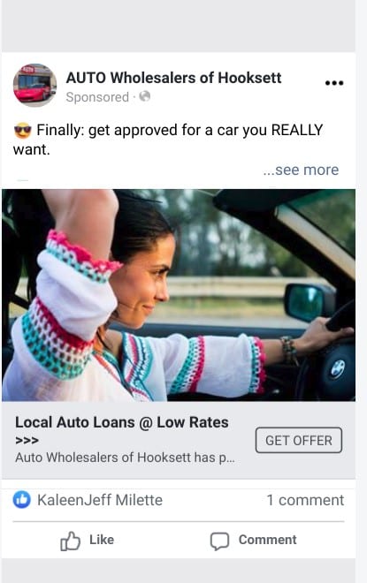Open the "Local Auto Loans @ Low Rates" headline
367x583 pixels.
122,422
